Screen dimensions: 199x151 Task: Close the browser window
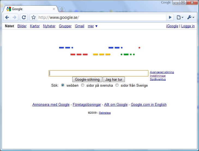(x=192, y=2)
